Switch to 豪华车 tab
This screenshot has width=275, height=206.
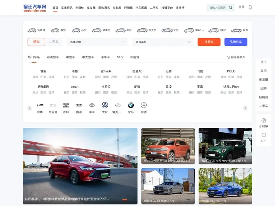coord(105,57)
